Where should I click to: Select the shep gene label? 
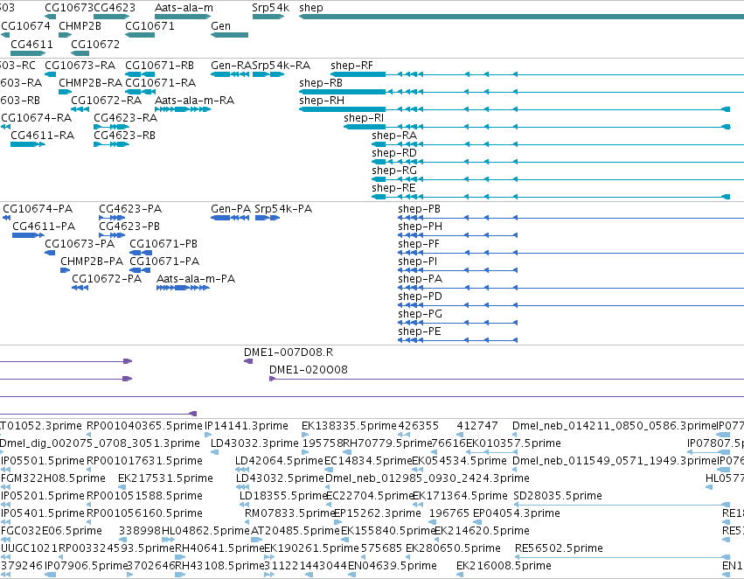[x=310, y=8]
